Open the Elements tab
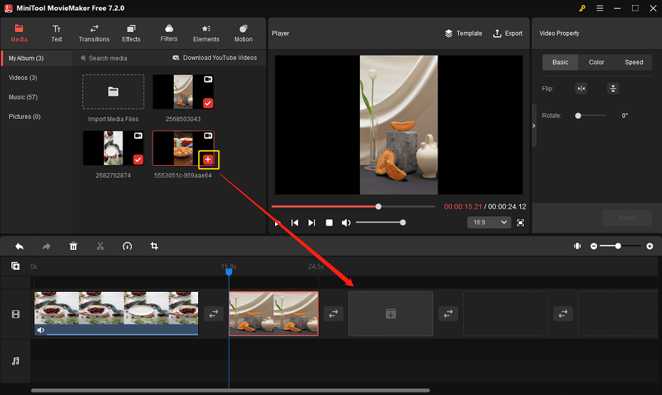The image size is (662, 395). [x=206, y=33]
